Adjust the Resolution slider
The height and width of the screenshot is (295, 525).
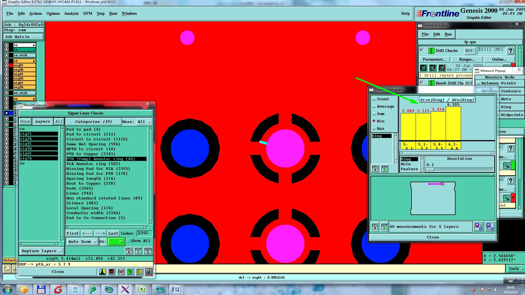click(x=430, y=170)
